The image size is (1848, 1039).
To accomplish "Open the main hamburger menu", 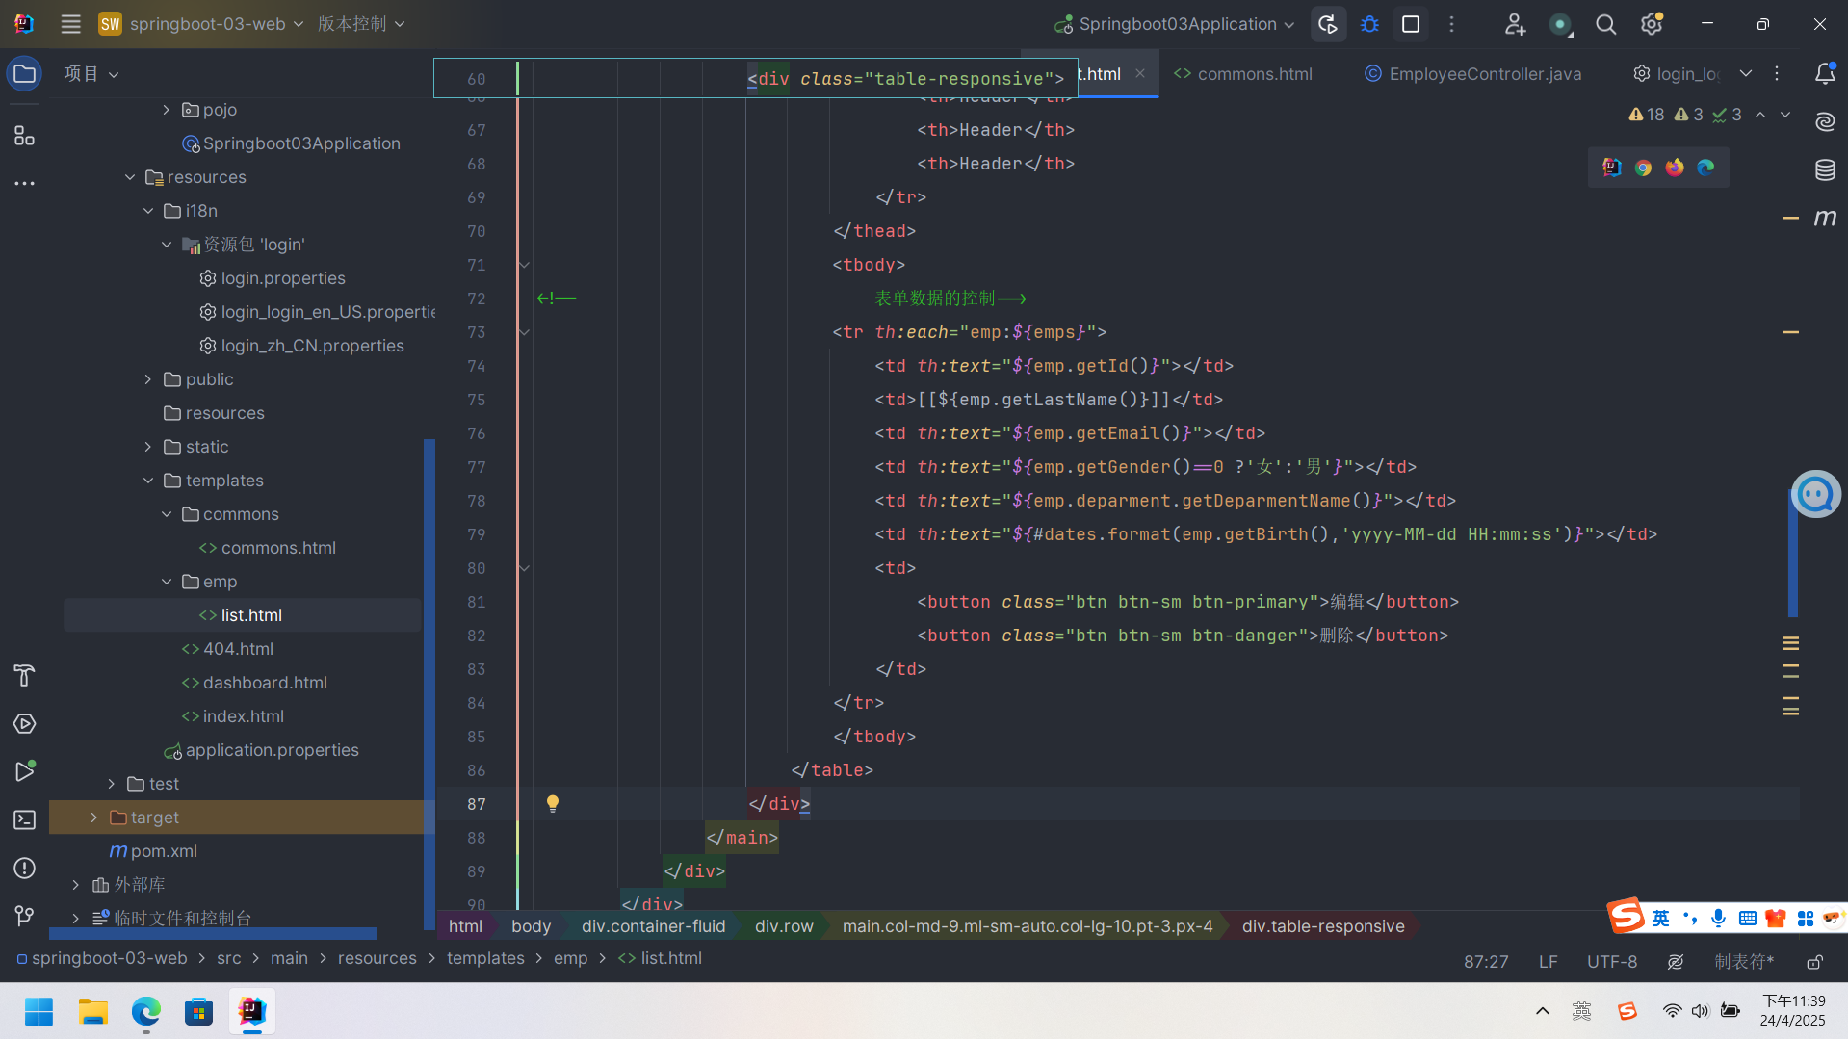I will click(x=70, y=24).
